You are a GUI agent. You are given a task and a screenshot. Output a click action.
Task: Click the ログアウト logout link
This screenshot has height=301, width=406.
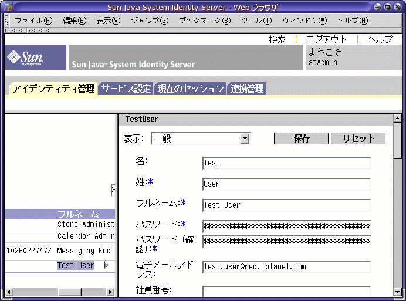pos(326,39)
